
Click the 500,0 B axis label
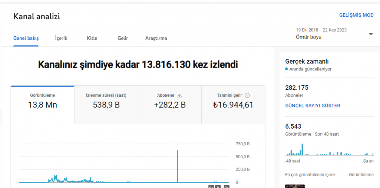[x=243, y=157]
